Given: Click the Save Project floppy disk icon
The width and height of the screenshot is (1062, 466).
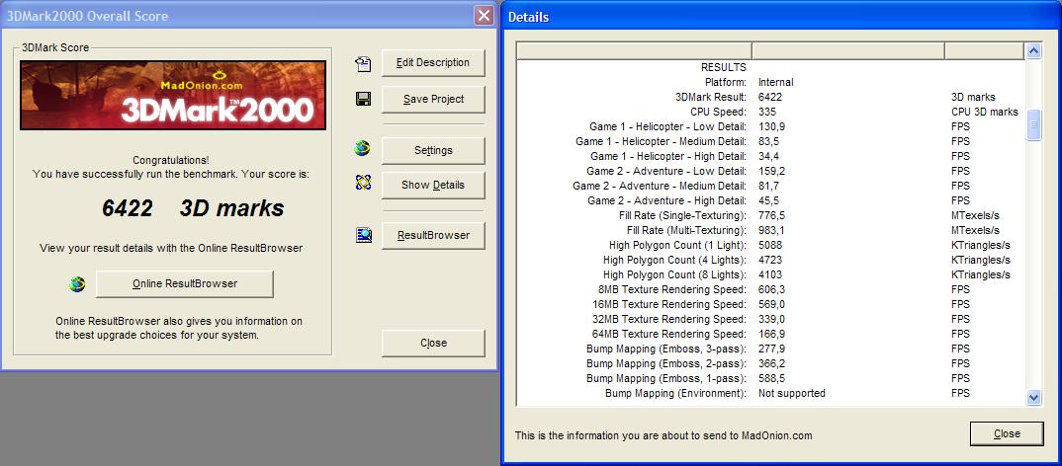Looking at the screenshot, I should tap(363, 100).
